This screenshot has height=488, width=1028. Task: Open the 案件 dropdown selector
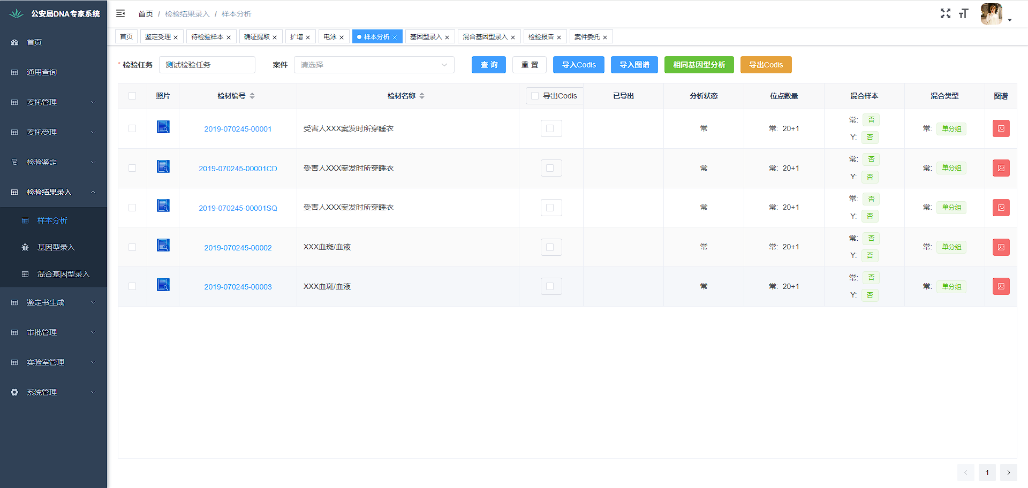[x=374, y=65]
